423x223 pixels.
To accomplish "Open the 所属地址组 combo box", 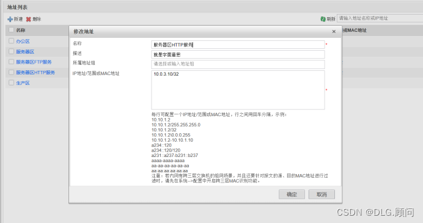I will (238, 64).
